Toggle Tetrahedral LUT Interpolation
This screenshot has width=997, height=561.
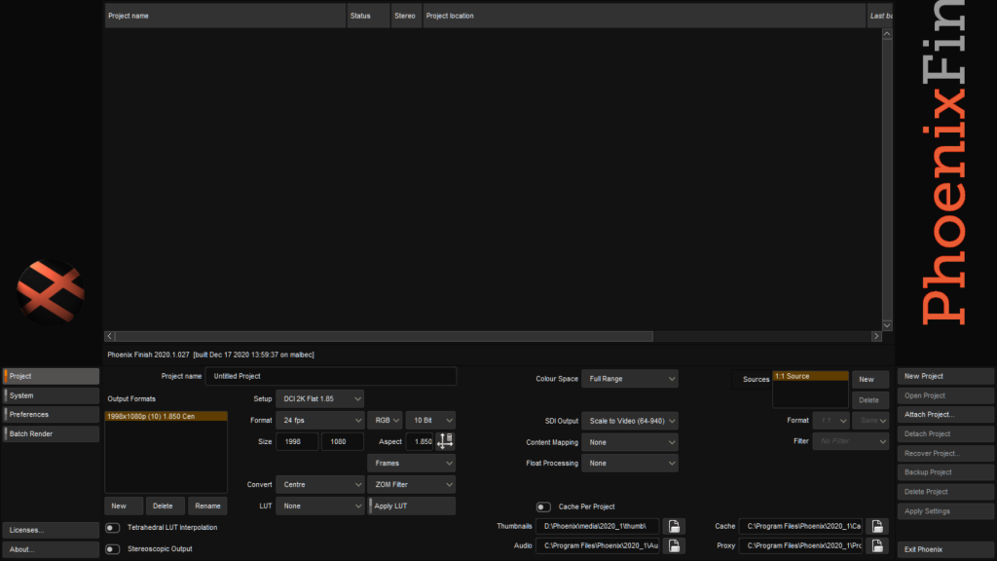click(x=113, y=527)
